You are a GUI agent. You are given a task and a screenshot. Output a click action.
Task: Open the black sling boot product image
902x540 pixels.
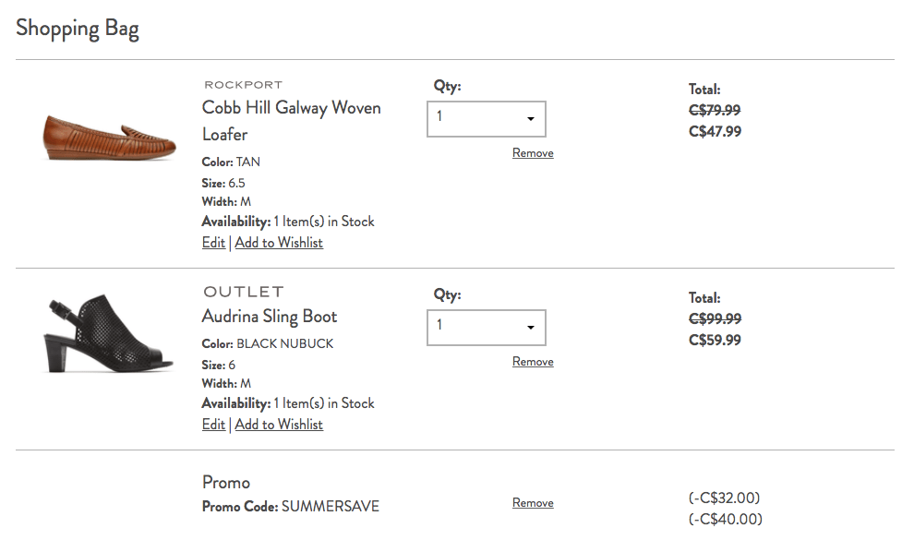108,334
